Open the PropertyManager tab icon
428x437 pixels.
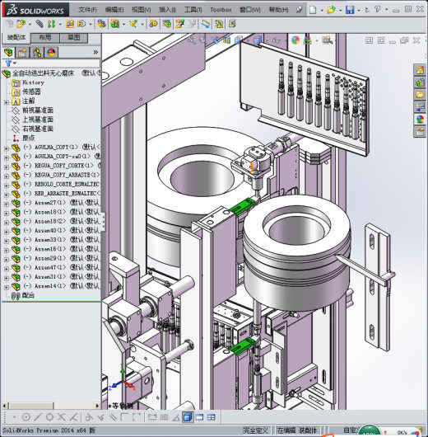23,52
